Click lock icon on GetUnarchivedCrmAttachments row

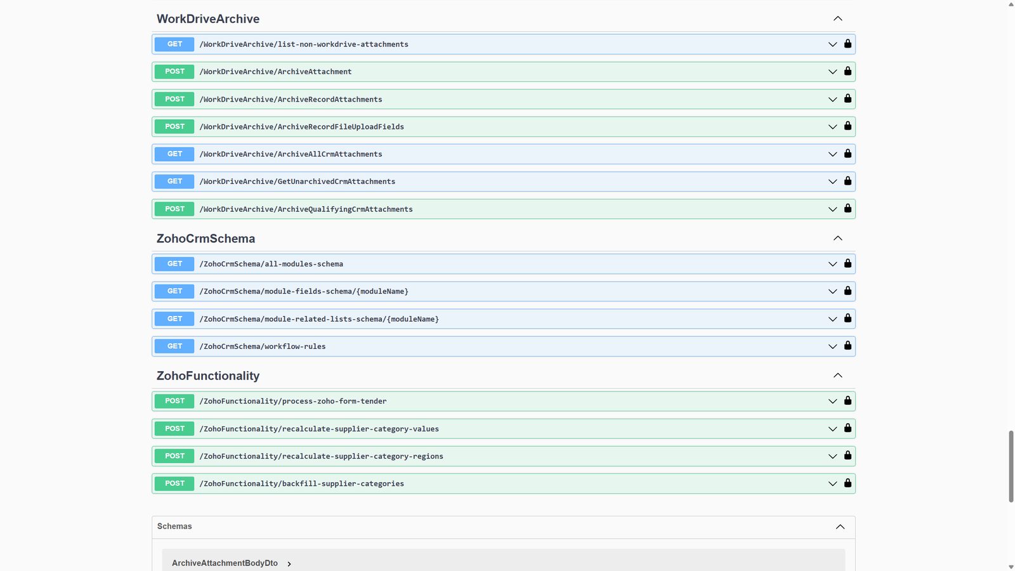coord(848,181)
